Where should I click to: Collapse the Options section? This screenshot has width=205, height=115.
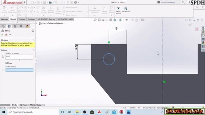[34, 50]
